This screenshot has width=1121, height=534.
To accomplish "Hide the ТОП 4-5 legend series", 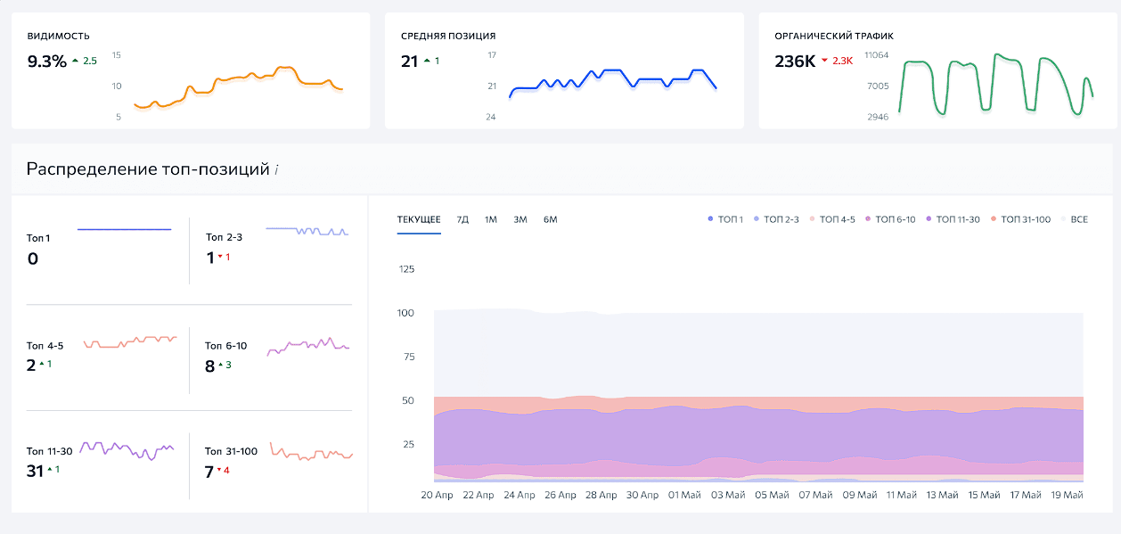I will click(x=832, y=219).
